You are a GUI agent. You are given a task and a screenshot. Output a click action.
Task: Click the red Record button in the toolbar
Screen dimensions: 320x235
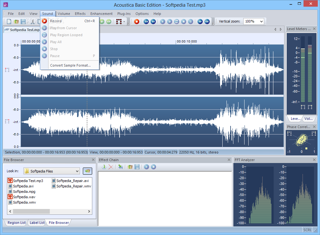137,22
